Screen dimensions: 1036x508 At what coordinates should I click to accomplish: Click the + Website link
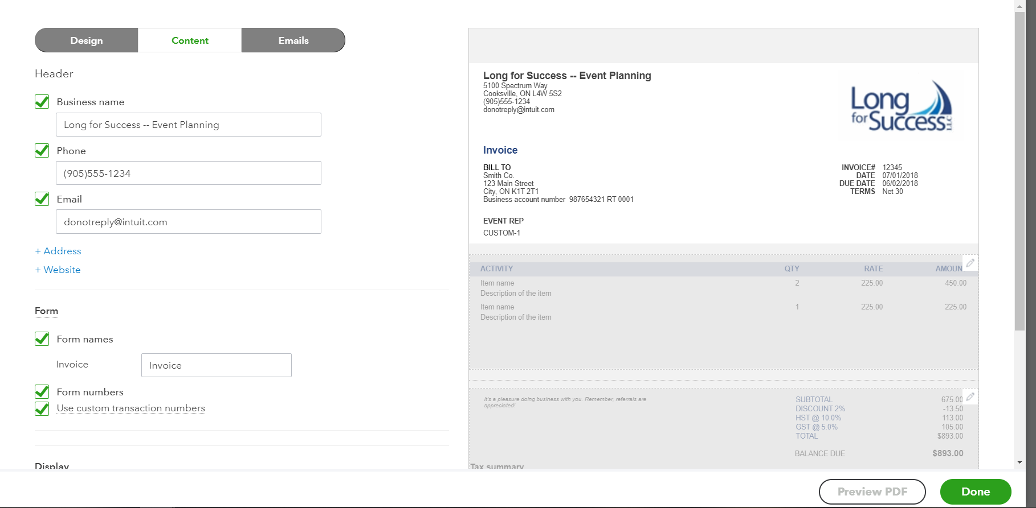tap(58, 270)
